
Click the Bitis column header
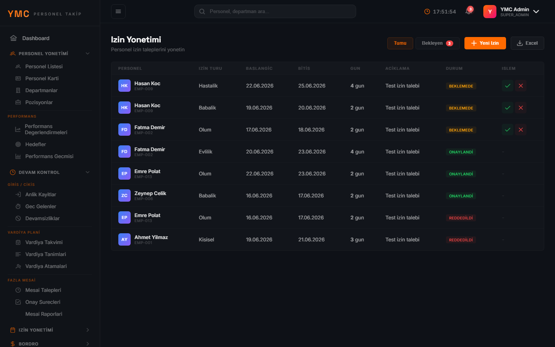[x=304, y=68]
